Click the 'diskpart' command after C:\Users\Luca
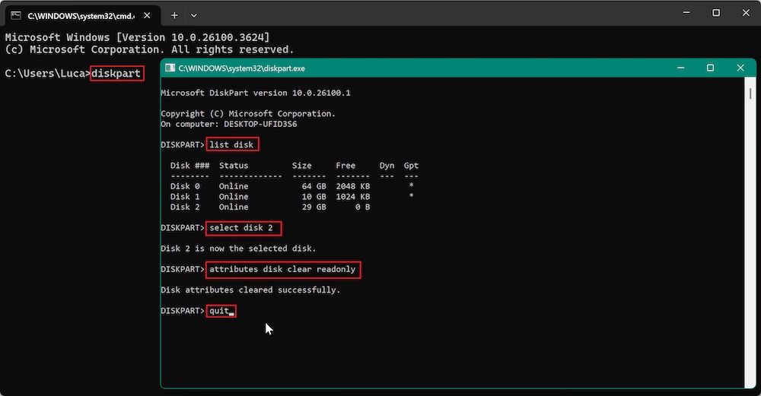The height and width of the screenshot is (396, 761). pyautogui.click(x=116, y=74)
